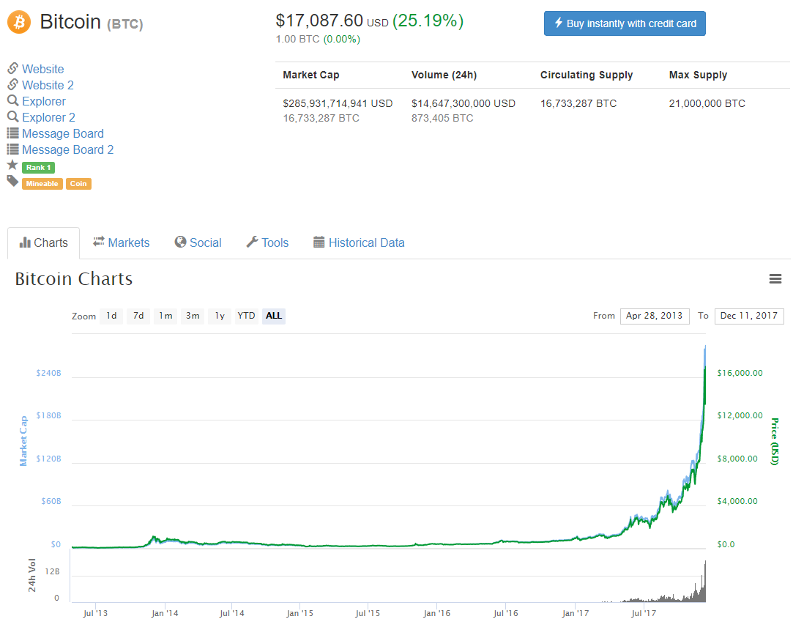This screenshot has width=804, height=630.
Task: Switch to the Markets tab
Action: point(121,242)
